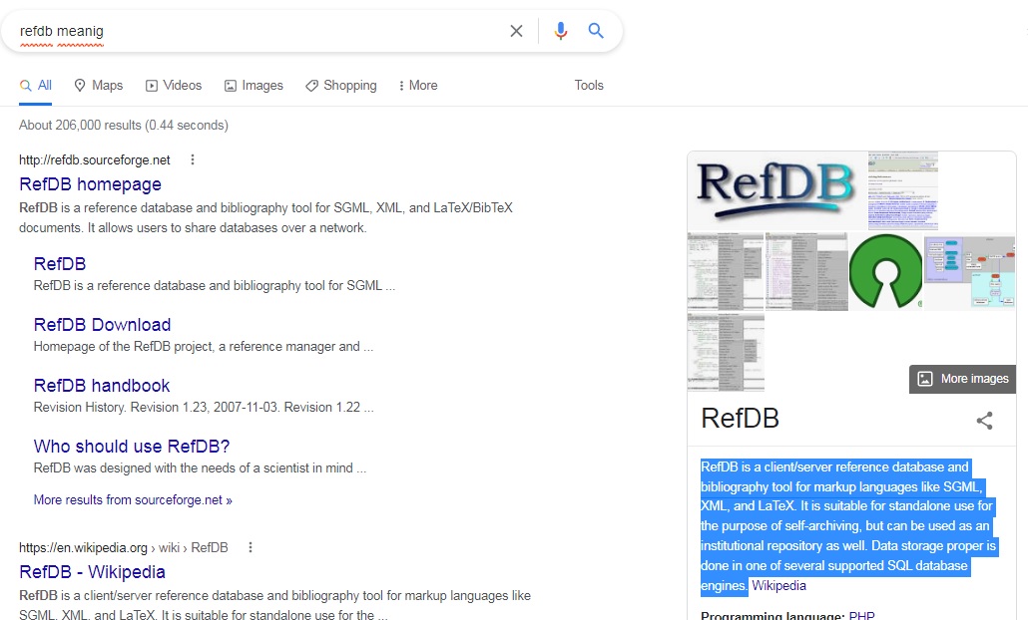The width and height of the screenshot is (1028, 620).
Task: Switch to the Images tab
Action: coord(254,86)
